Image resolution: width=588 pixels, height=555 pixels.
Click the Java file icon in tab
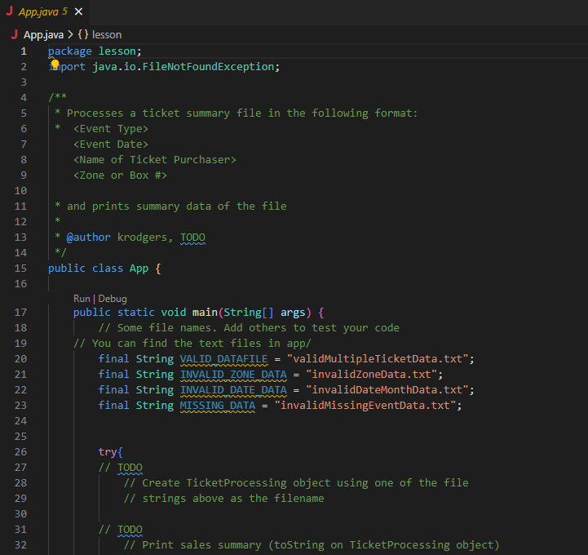9,11
